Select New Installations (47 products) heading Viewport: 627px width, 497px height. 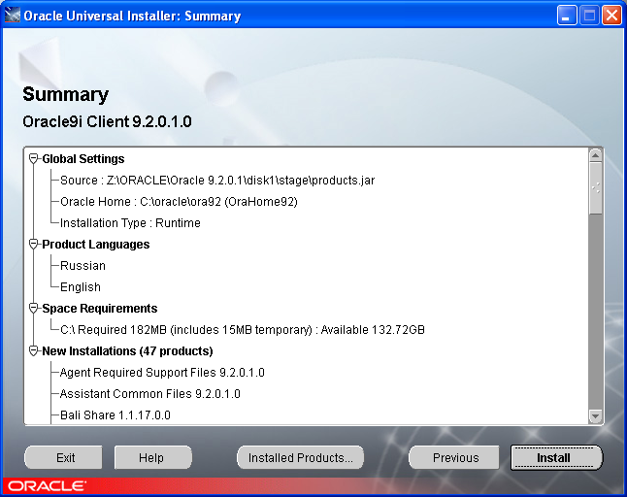pyautogui.click(x=127, y=351)
